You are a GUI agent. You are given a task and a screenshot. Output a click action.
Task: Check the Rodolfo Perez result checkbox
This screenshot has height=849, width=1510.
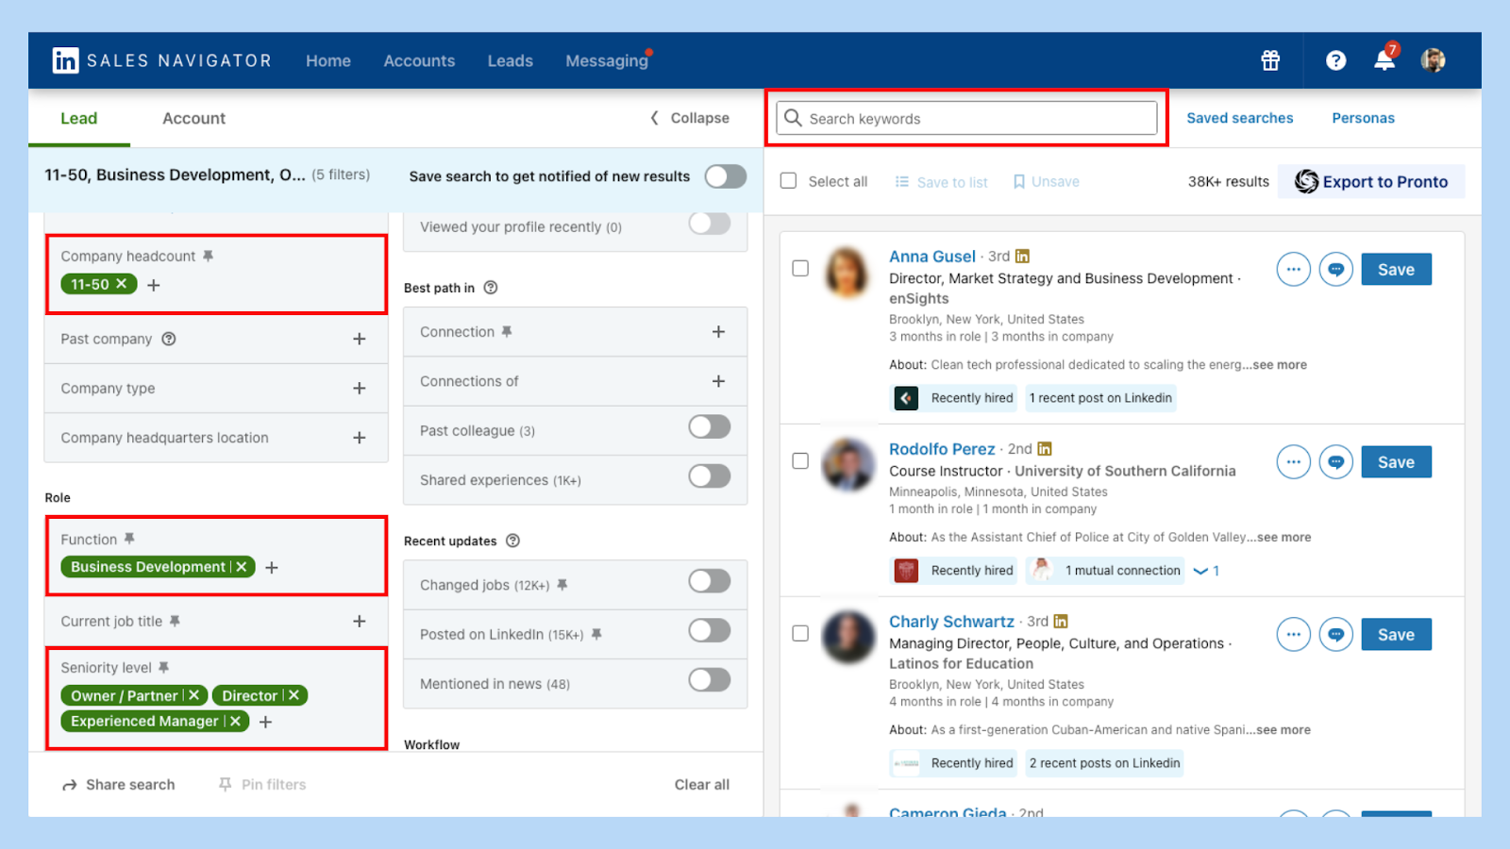tap(800, 460)
